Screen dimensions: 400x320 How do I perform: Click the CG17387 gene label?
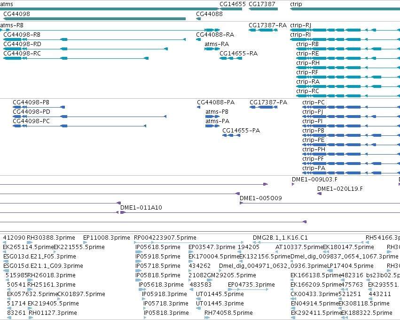click(x=262, y=4)
